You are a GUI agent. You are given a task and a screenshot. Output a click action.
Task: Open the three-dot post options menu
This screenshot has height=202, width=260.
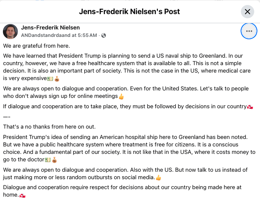click(x=249, y=31)
